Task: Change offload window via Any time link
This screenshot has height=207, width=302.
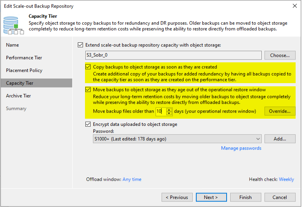Action: coord(132,179)
